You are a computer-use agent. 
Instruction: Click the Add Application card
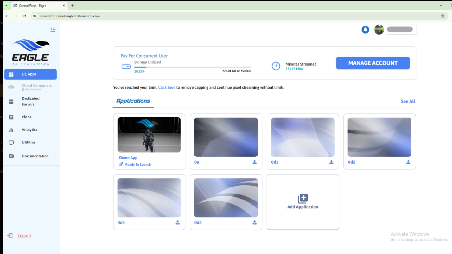pyautogui.click(x=302, y=202)
